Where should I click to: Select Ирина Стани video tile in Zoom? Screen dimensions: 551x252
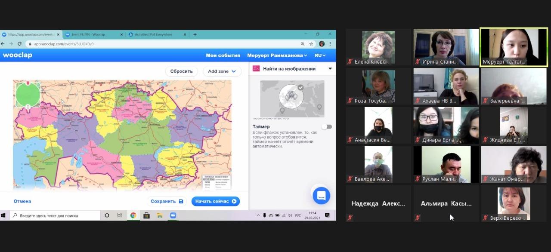pyautogui.click(x=446, y=47)
